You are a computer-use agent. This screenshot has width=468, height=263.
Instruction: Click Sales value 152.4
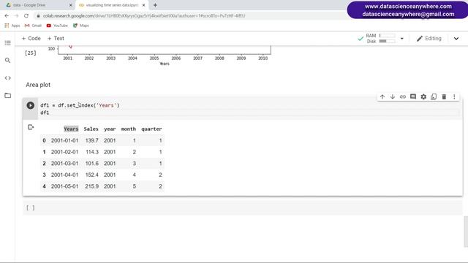pos(92,175)
